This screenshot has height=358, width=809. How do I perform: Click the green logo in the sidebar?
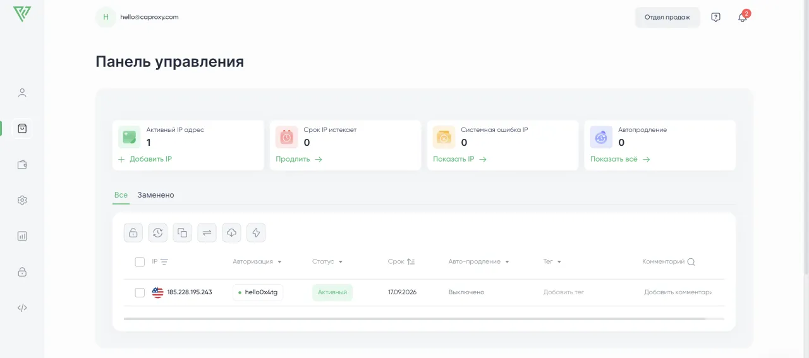pos(22,15)
